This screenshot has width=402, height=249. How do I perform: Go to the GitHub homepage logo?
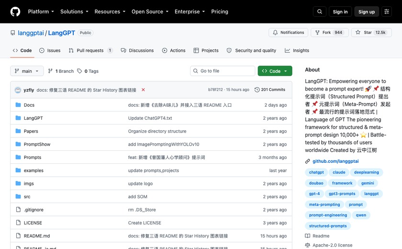pyautogui.click(x=15, y=11)
